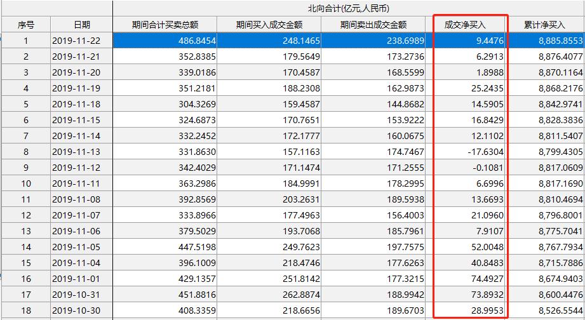Click sell amount 174.7467

[x=373, y=151]
